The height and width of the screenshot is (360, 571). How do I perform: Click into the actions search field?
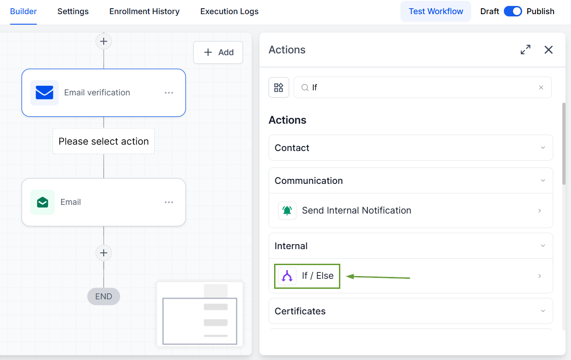click(423, 88)
